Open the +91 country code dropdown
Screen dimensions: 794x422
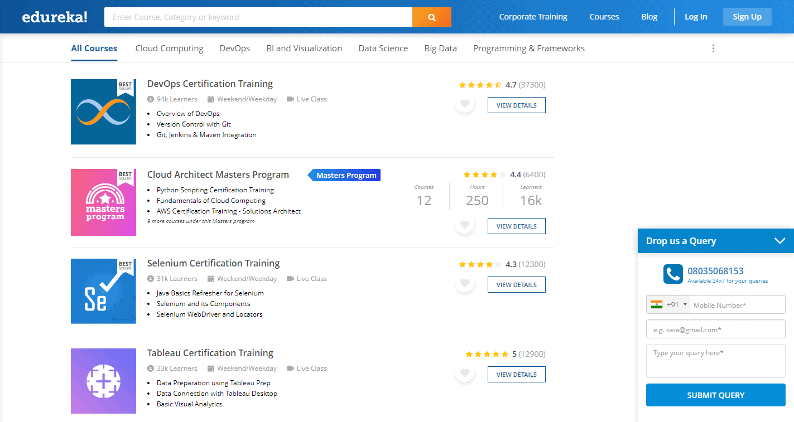(x=669, y=305)
